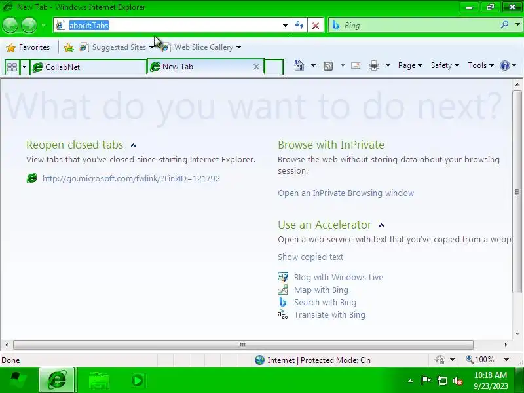Click the vertical scrollbar thumb

click(x=517, y=192)
